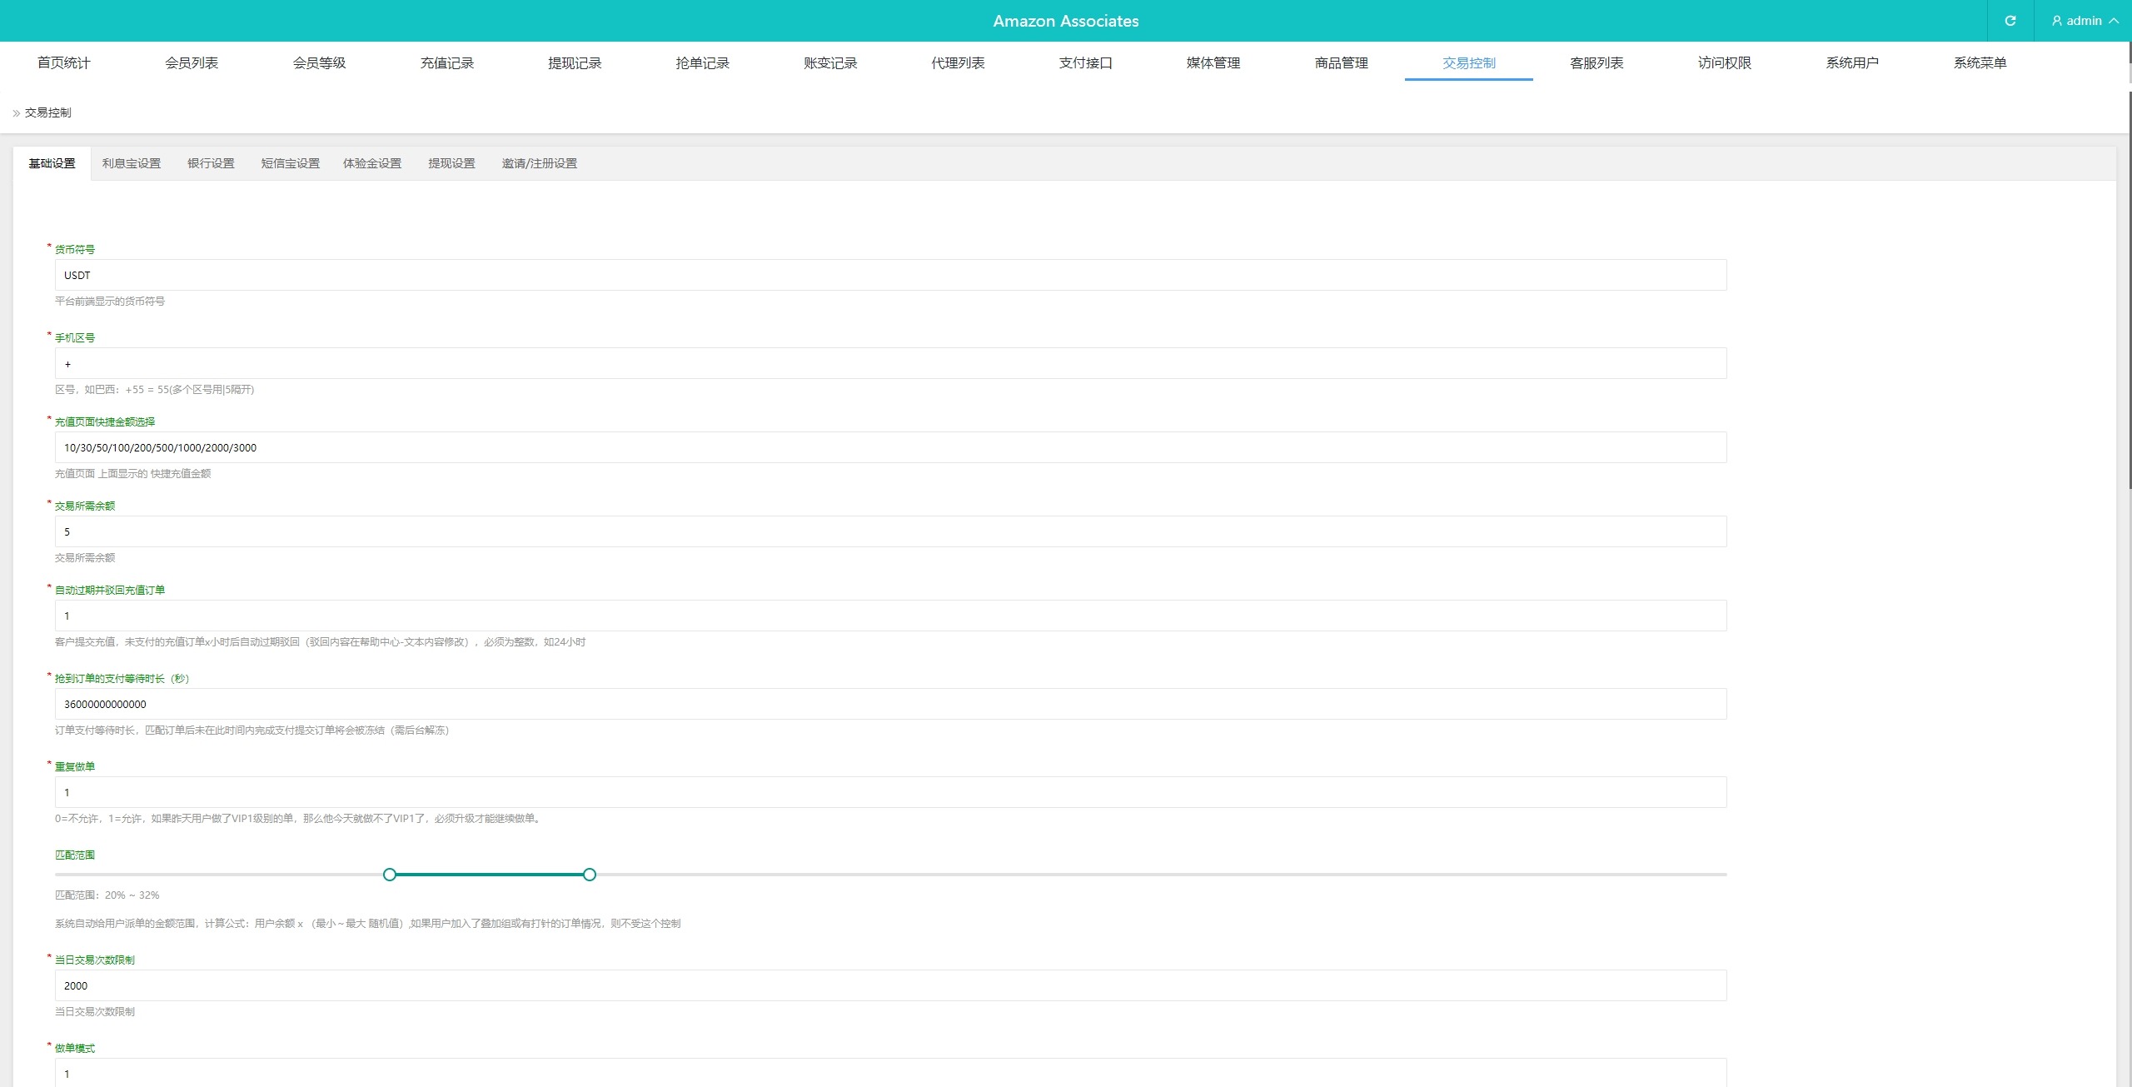Open the admin user dropdown

[x=2085, y=21]
